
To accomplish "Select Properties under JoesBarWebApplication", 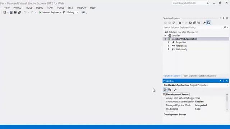I will 180,42.
